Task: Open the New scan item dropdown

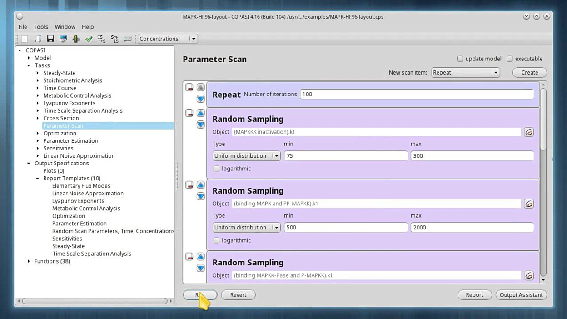Action: click(465, 73)
